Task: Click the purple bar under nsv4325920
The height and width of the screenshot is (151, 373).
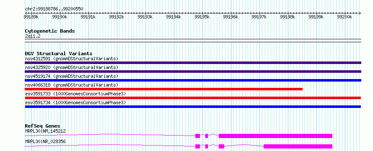Action: pos(193,72)
